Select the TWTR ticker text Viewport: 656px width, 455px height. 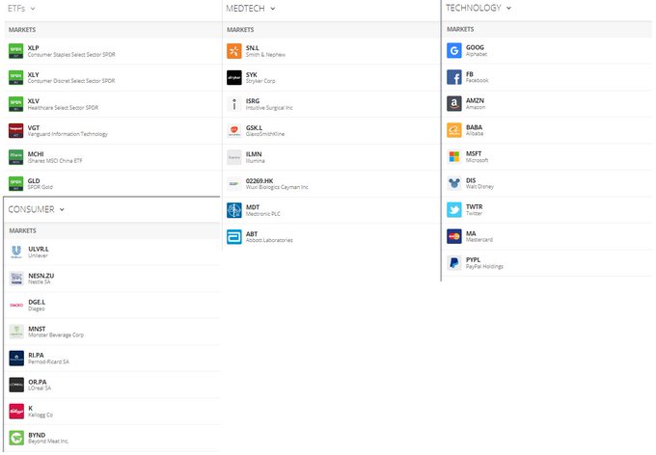[x=475, y=207]
